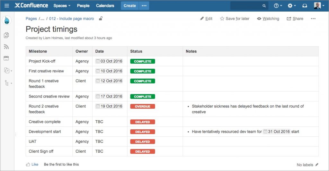Open the People menu item
This screenshot has width=329, height=171.
(83, 6)
